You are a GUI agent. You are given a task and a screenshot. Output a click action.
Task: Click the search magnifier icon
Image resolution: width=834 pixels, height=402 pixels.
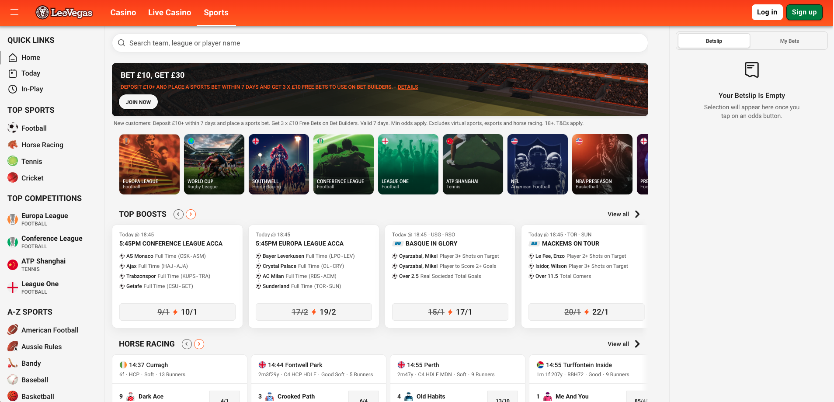122,43
